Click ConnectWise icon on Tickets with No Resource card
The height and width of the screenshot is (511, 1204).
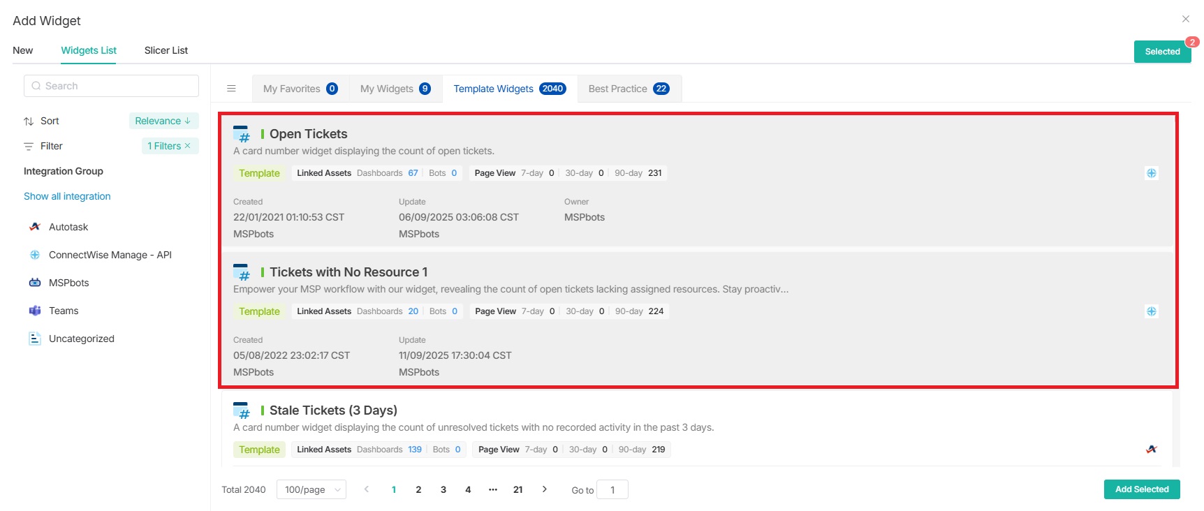coord(1151,311)
